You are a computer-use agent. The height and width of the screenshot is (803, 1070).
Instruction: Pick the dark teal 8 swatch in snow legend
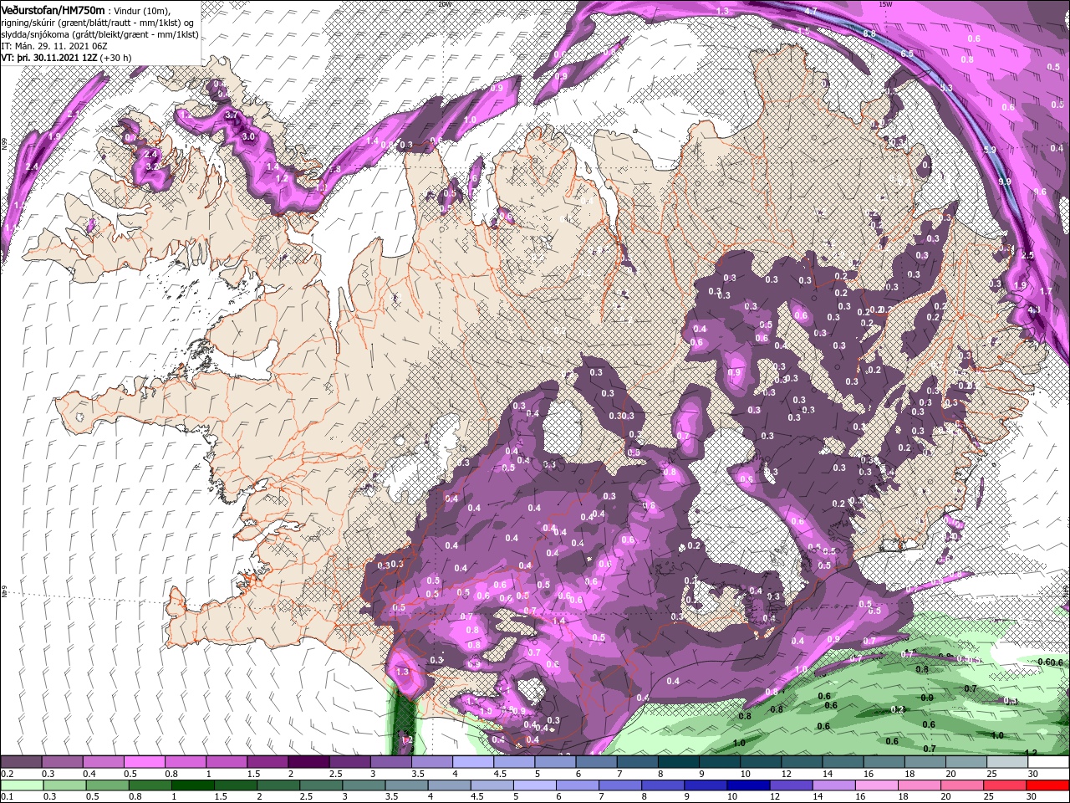click(679, 762)
